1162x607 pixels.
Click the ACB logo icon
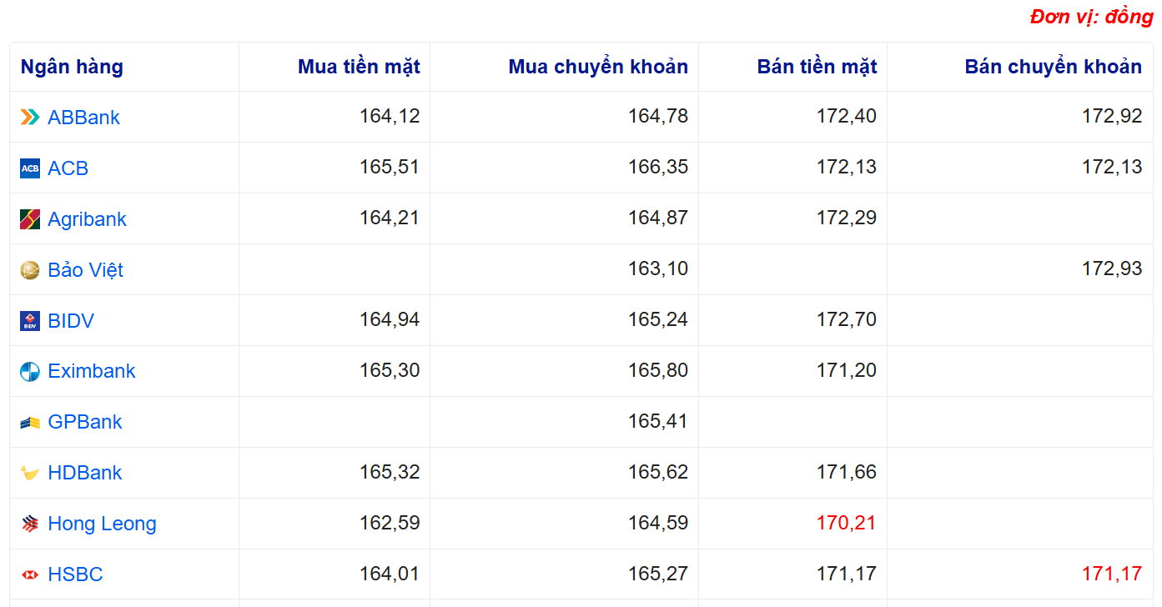(x=30, y=168)
